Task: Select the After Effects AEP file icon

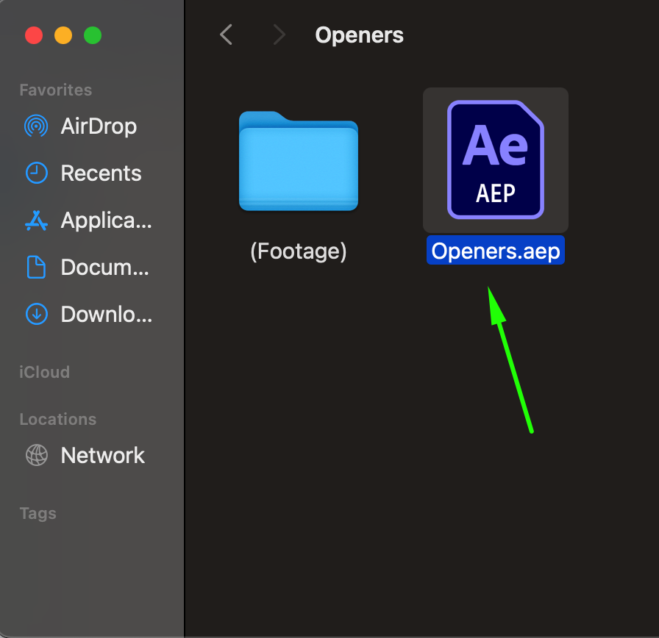Action: pos(495,159)
